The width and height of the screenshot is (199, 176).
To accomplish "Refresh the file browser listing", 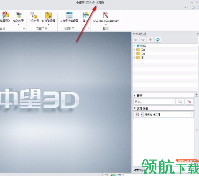I will [157, 40].
